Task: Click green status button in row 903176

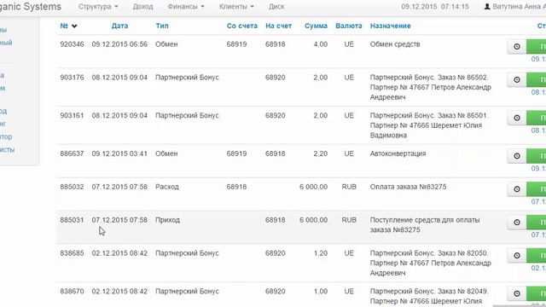Action: [537, 79]
